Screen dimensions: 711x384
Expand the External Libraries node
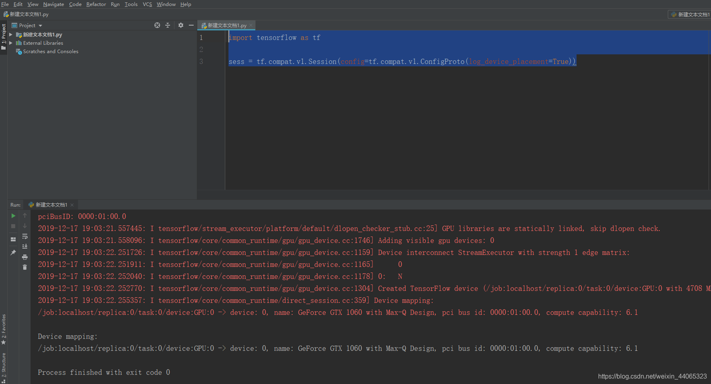[11, 43]
